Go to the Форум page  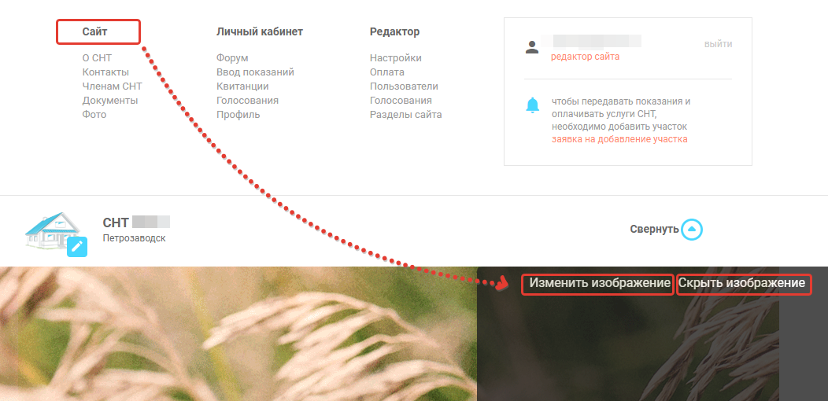(232, 58)
